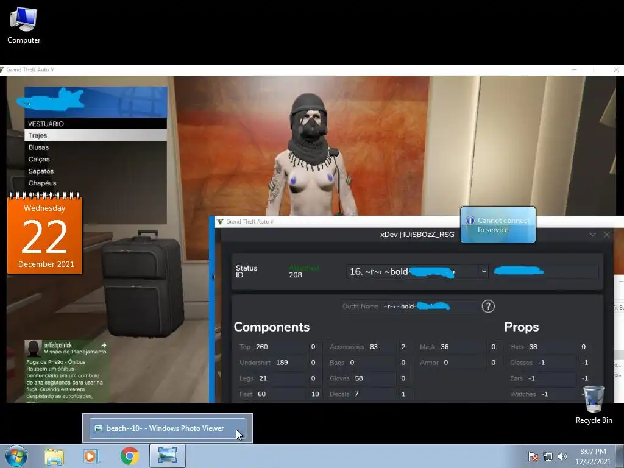624x468 pixels.
Task: Open the Computer desktop icon
Action: tap(24, 26)
